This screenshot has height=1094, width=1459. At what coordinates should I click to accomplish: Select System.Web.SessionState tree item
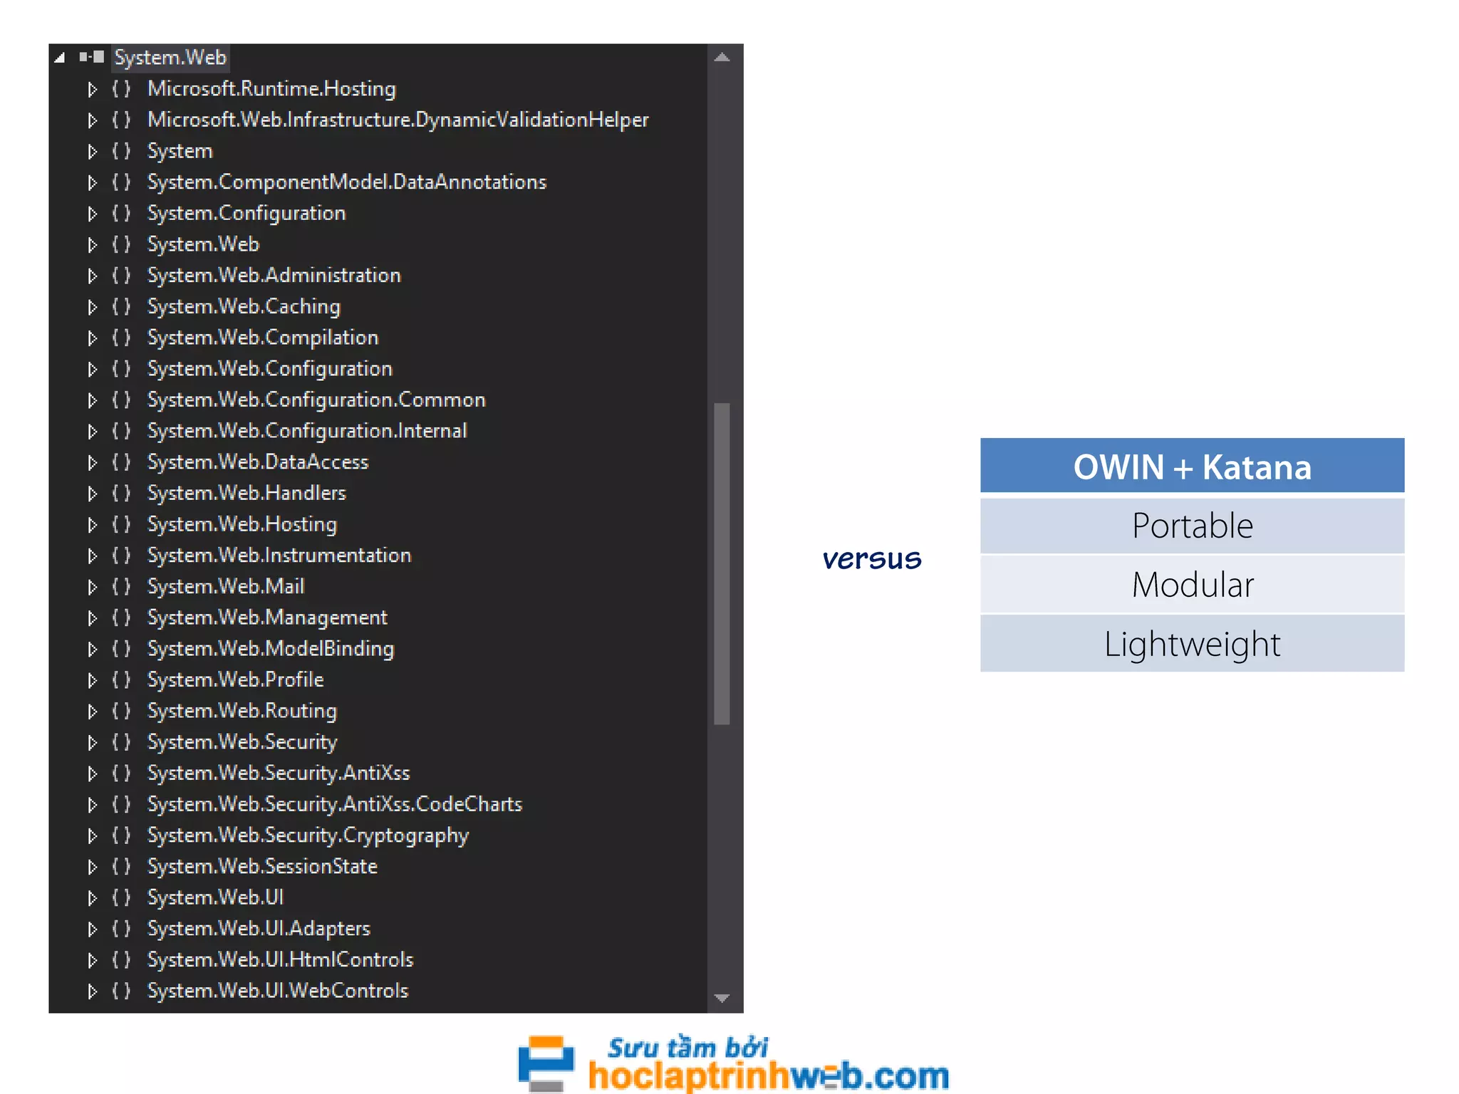(261, 867)
